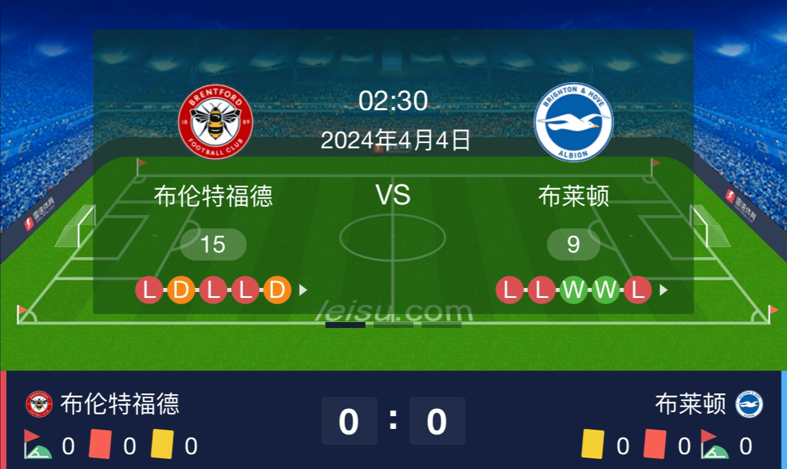The image size is (787, 469).
Task: Switch to the second slide indicator
Action: (394, 325)
